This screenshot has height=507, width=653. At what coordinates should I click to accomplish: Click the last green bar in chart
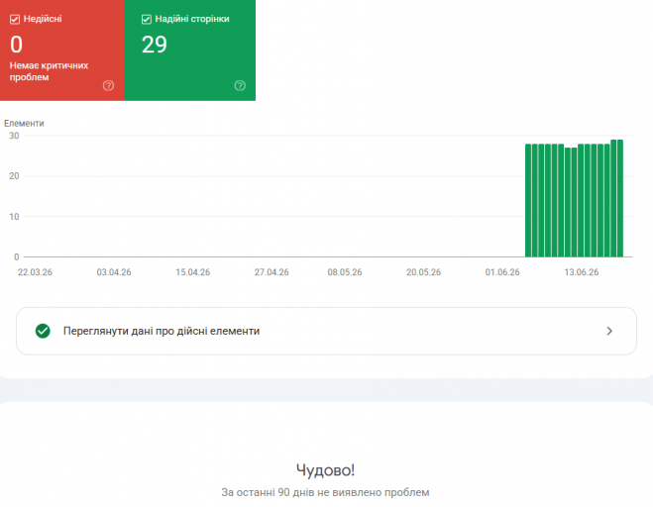pyautogui.click(x=620, y=198)
